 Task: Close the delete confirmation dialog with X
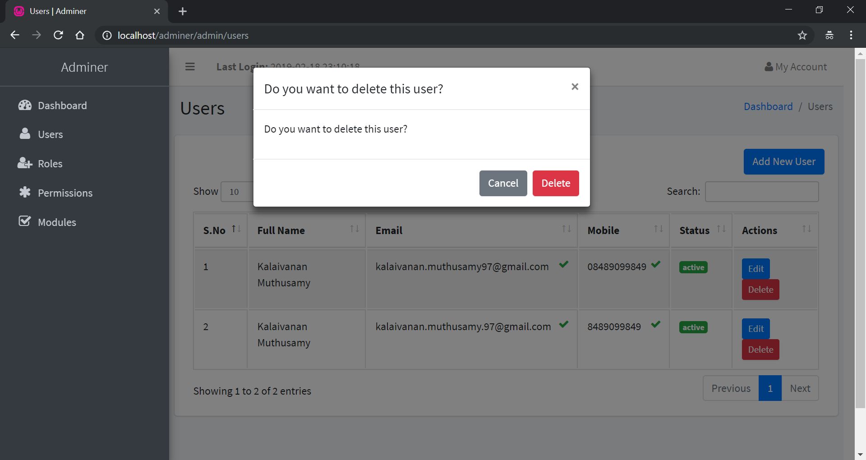[x=575, y=87]
